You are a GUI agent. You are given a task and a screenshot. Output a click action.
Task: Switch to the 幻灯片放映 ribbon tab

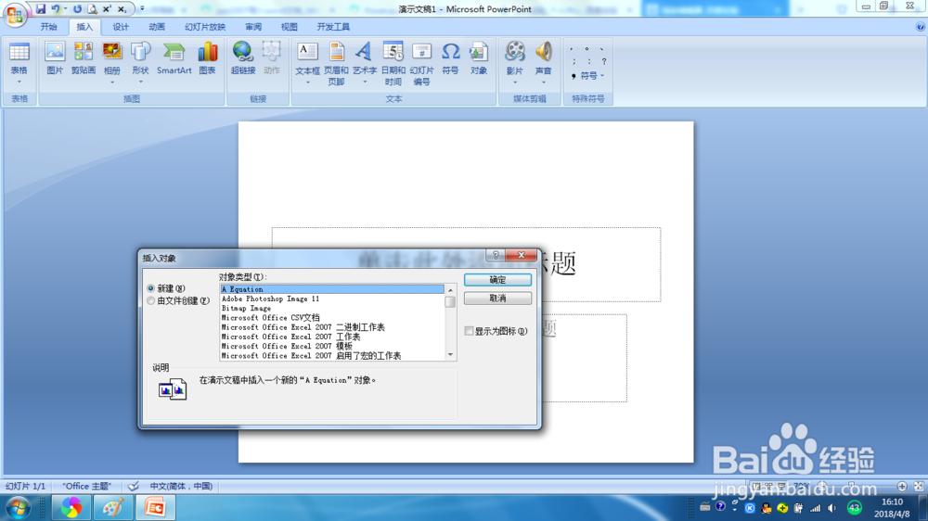(x=205, y=27)
